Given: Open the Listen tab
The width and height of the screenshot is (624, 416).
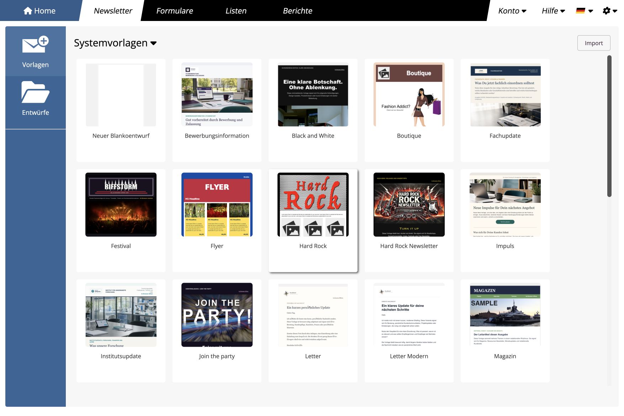Looking at the screenshot, I should coord(236,11).
